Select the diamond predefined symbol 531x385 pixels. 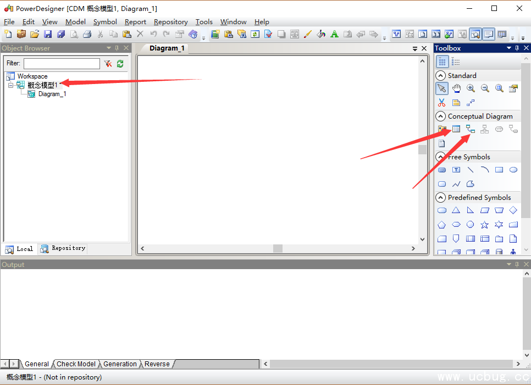[x=513, y=210]
